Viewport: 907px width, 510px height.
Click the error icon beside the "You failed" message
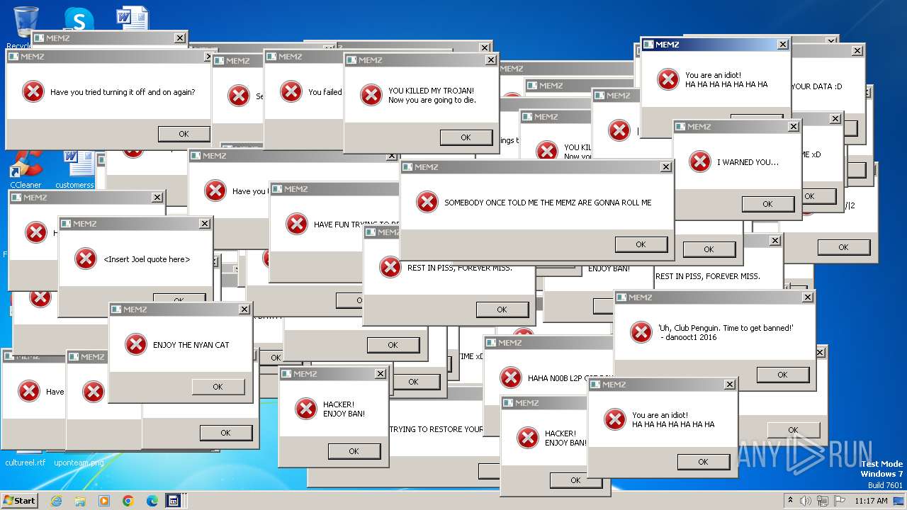[x=291, y=91]
